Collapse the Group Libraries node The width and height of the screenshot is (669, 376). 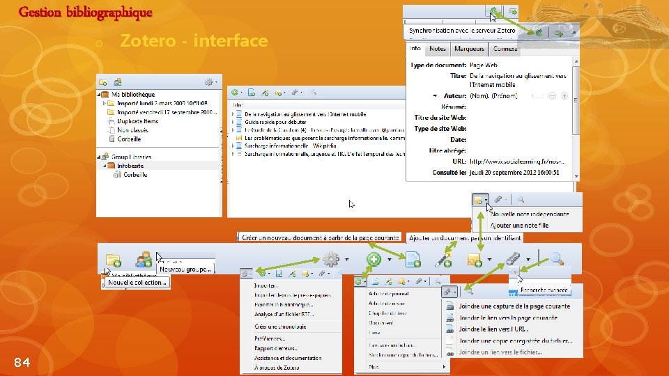point(98,157)
